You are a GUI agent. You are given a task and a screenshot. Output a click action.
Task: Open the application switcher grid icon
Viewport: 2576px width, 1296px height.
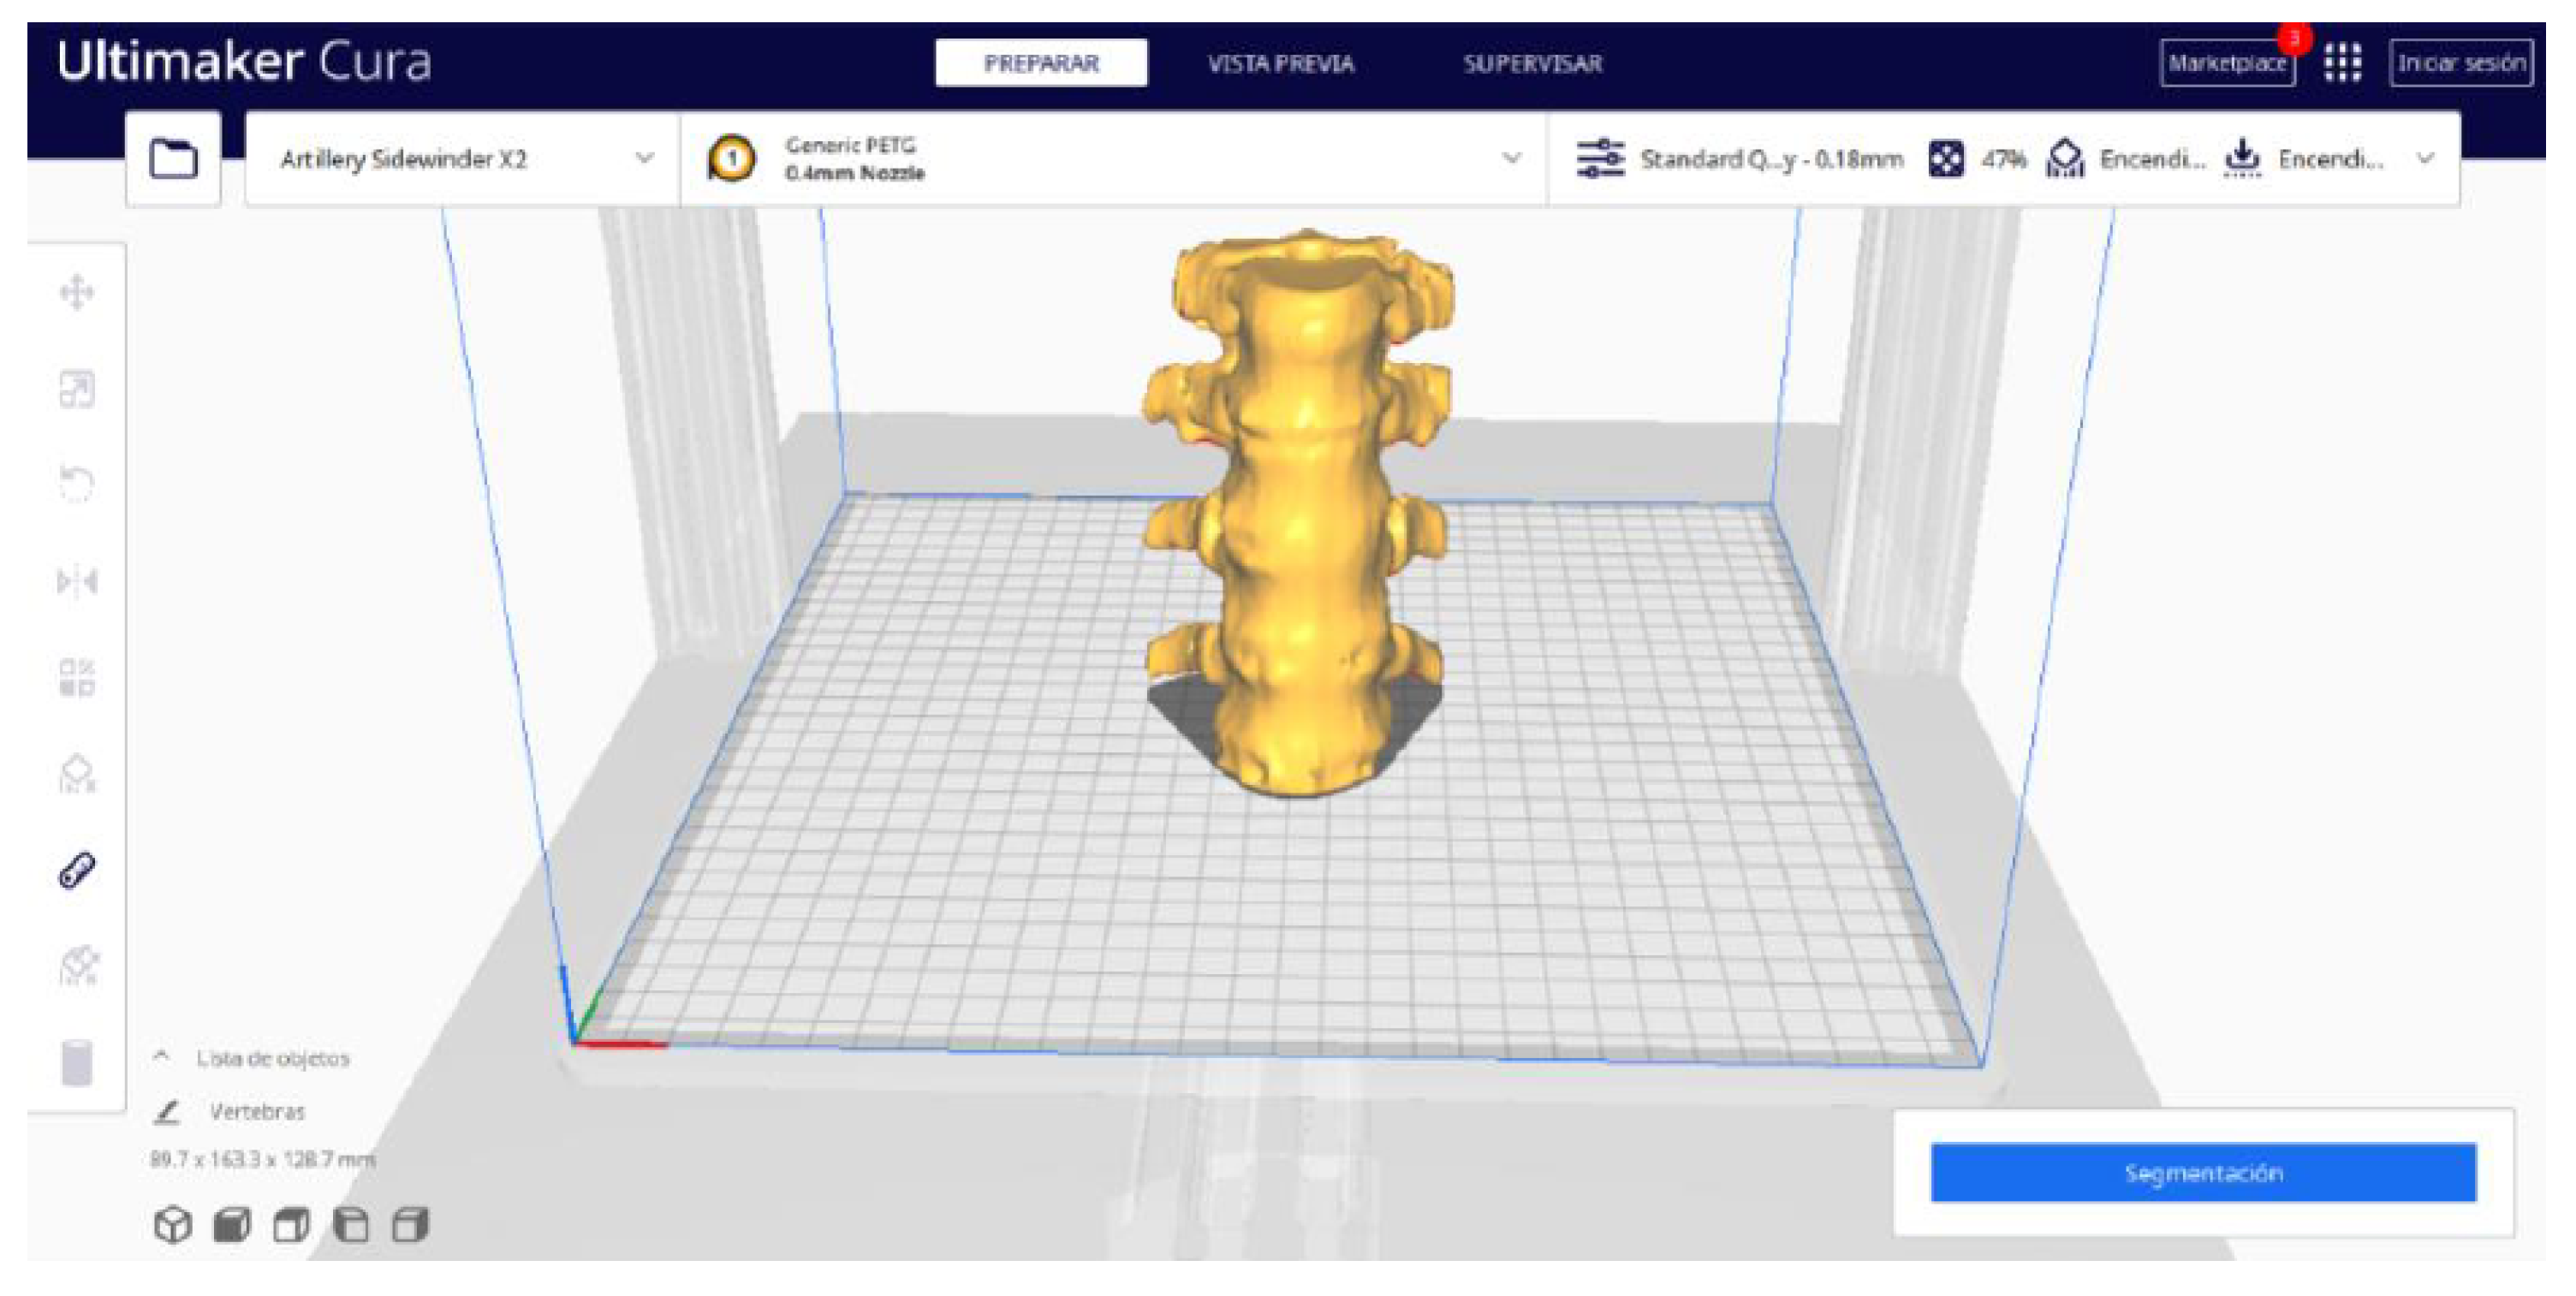pos(2342,63)
